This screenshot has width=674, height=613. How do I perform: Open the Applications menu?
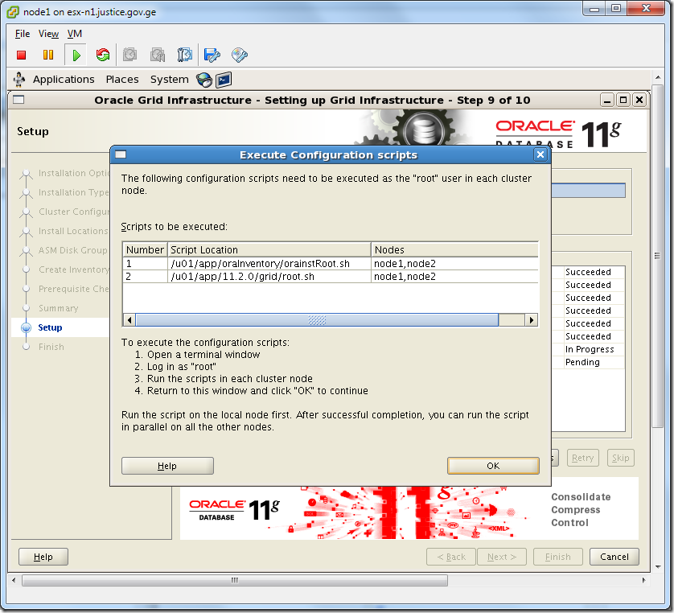tap(64, 79)
